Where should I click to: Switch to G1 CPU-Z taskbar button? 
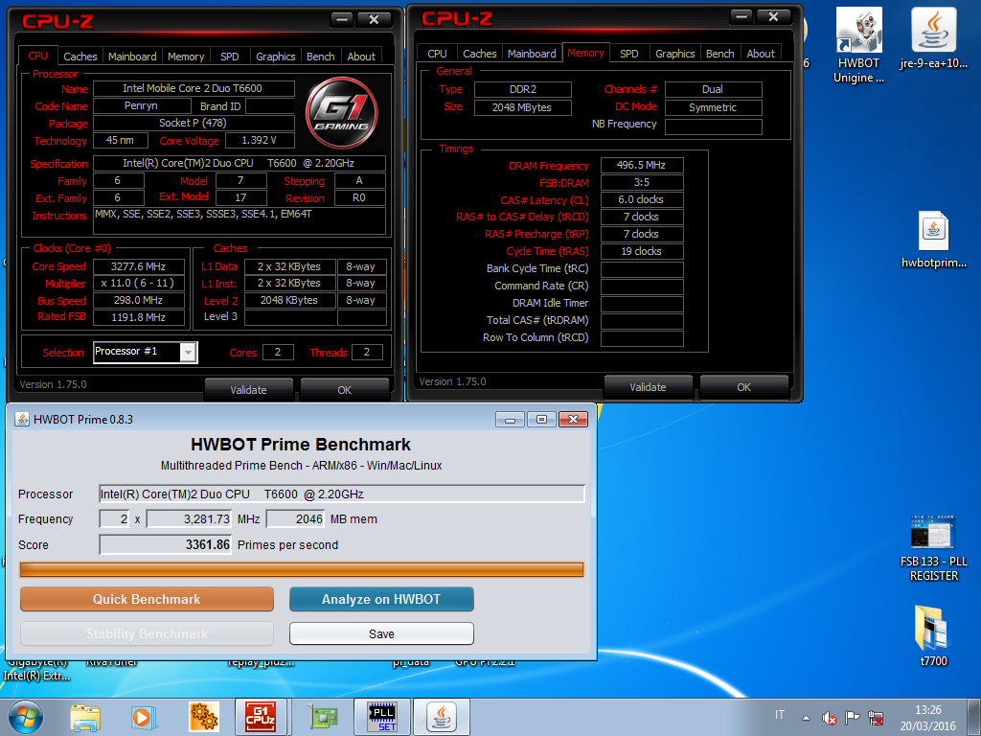click(x=261, y=717)
